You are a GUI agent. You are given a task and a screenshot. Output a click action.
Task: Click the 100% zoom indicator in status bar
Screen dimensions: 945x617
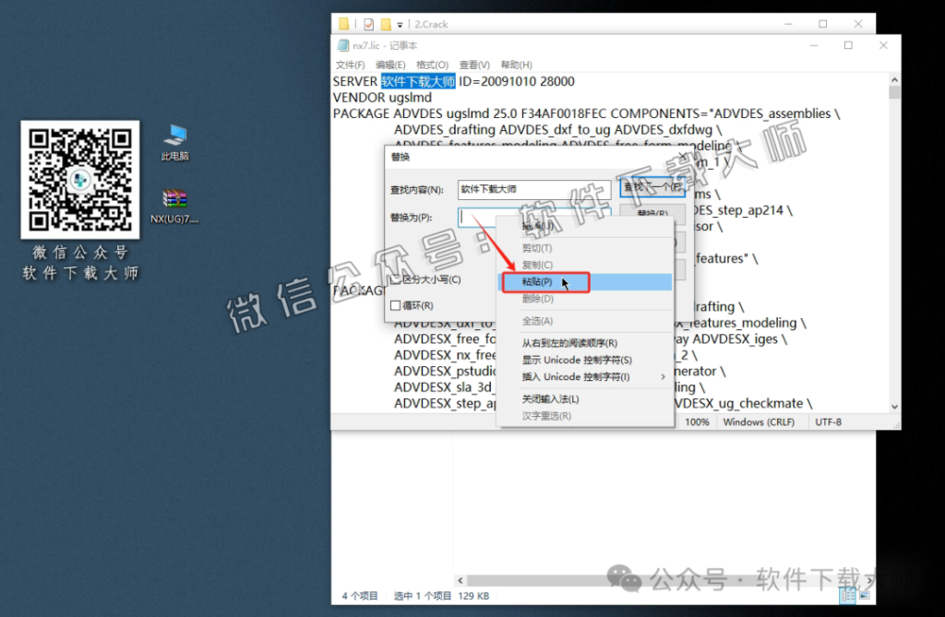point(698,421)
